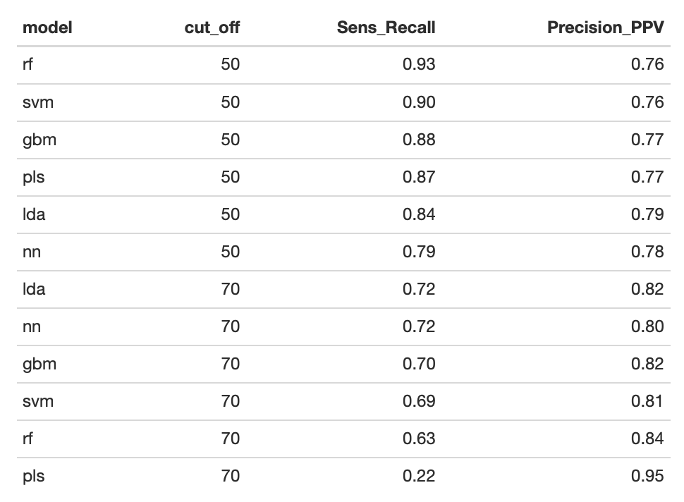Click the Sens_Recall column header
This screenshot has height=502, width=684.
[x=386, y=27]
